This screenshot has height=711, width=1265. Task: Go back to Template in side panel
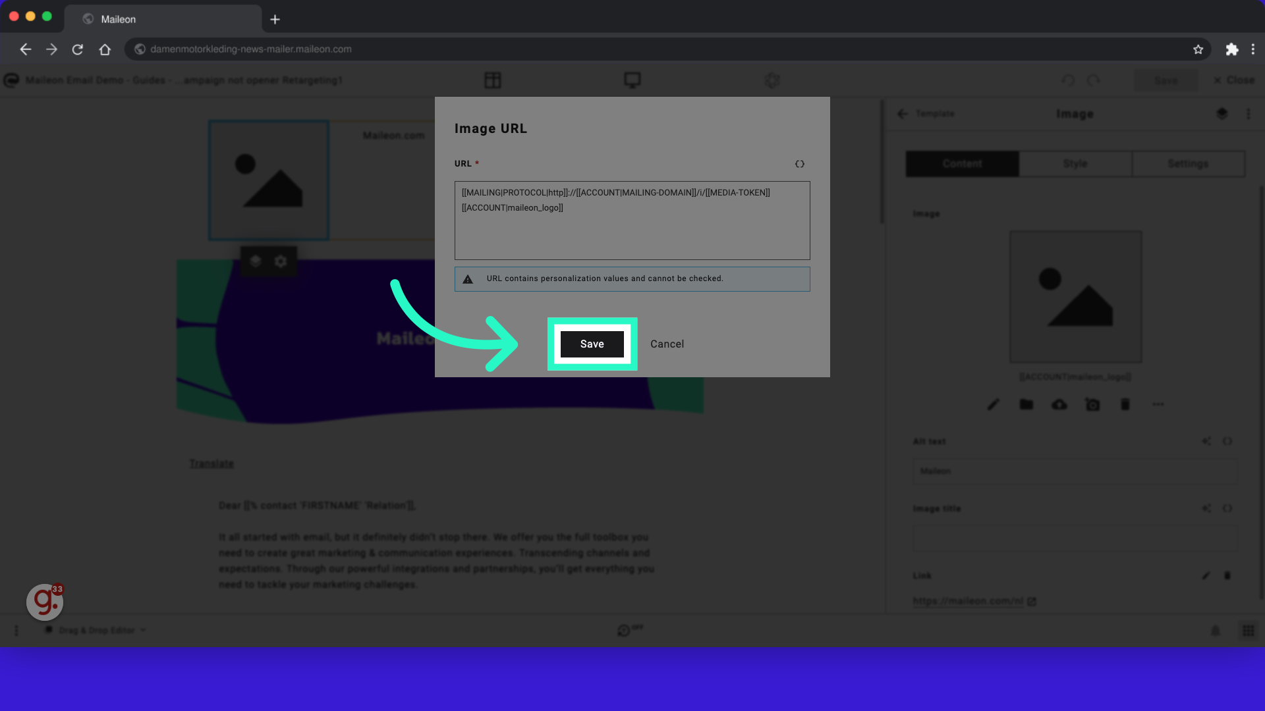coord(926,114)
